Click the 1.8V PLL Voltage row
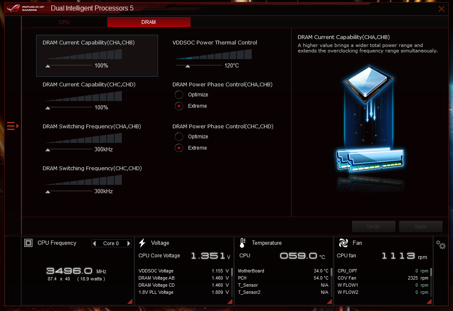Screen dimensions: 453x311 pos(184,292)
